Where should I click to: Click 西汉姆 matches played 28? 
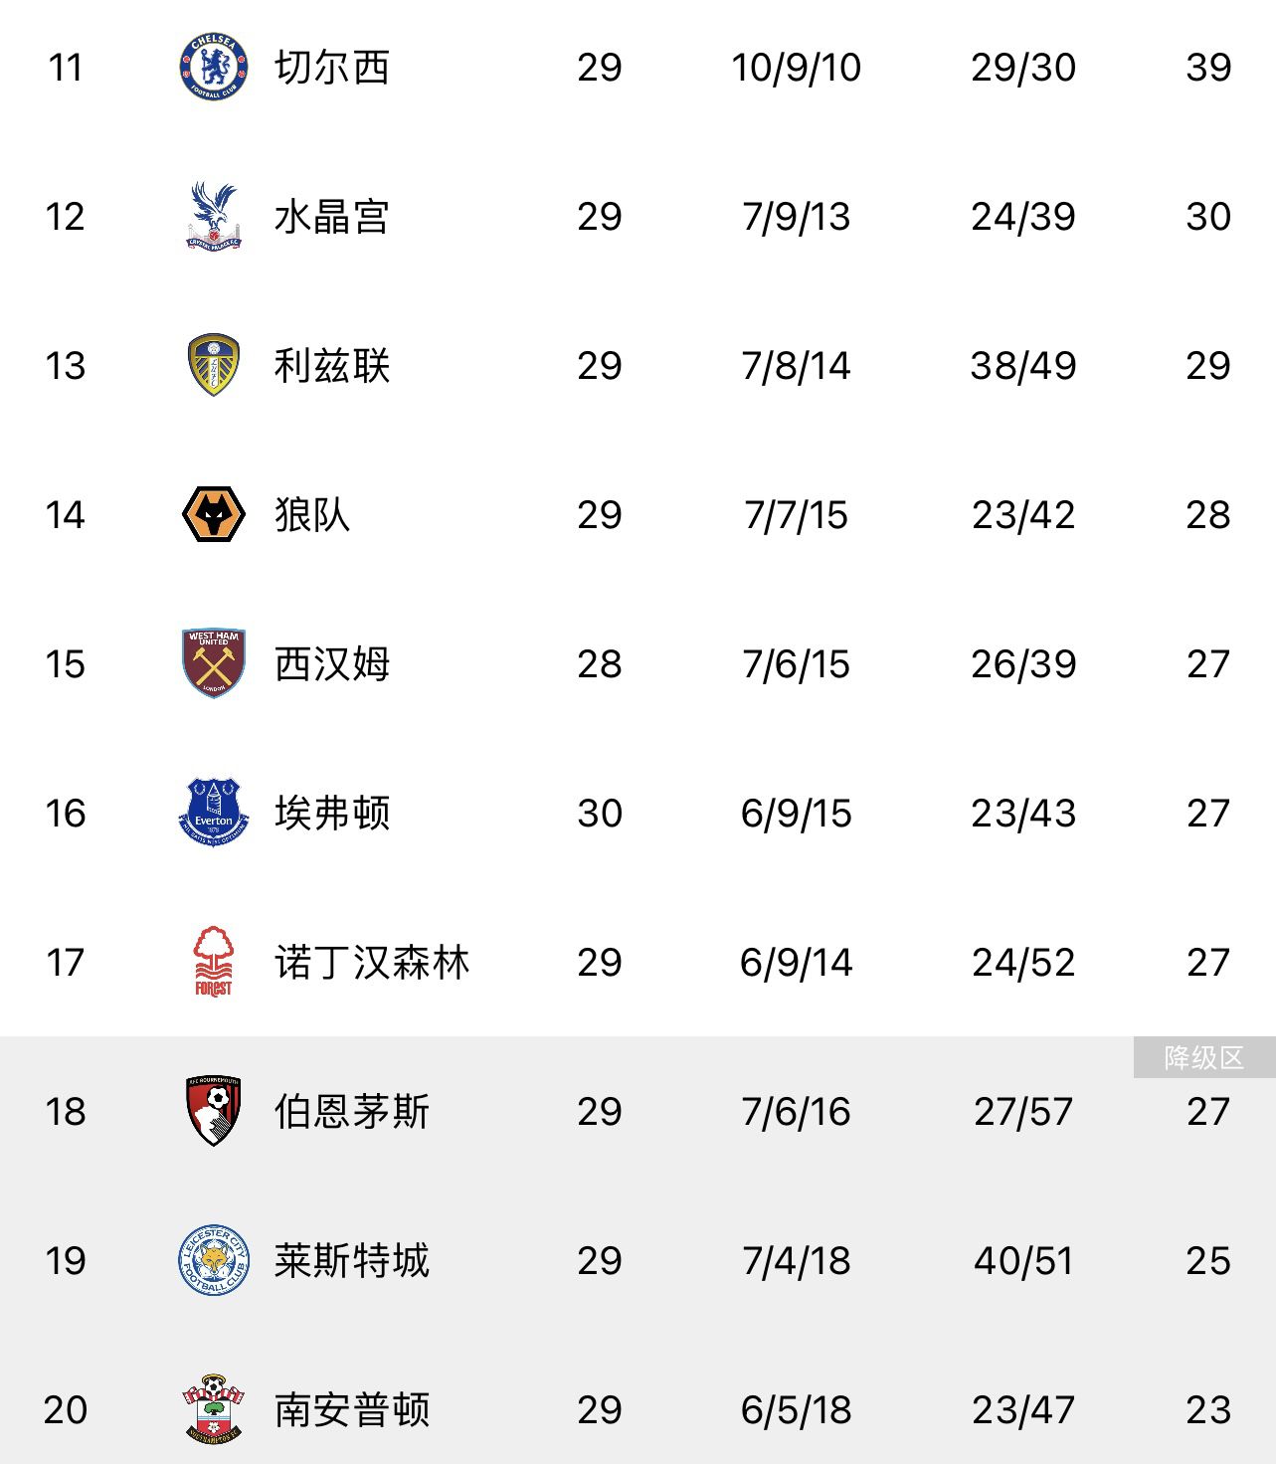[599, 664]
